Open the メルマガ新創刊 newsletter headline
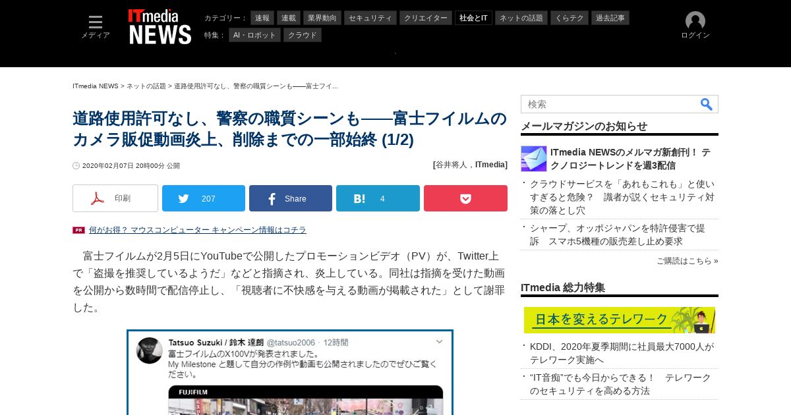 631,159
